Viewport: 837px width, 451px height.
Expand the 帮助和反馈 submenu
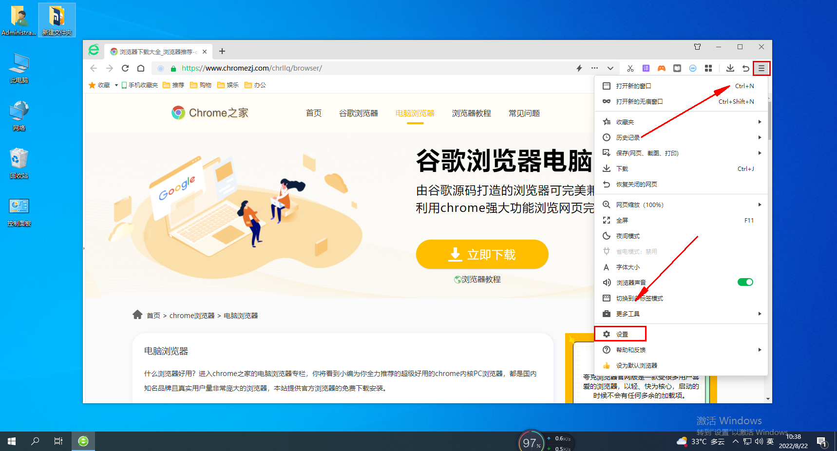pos(681,350)
